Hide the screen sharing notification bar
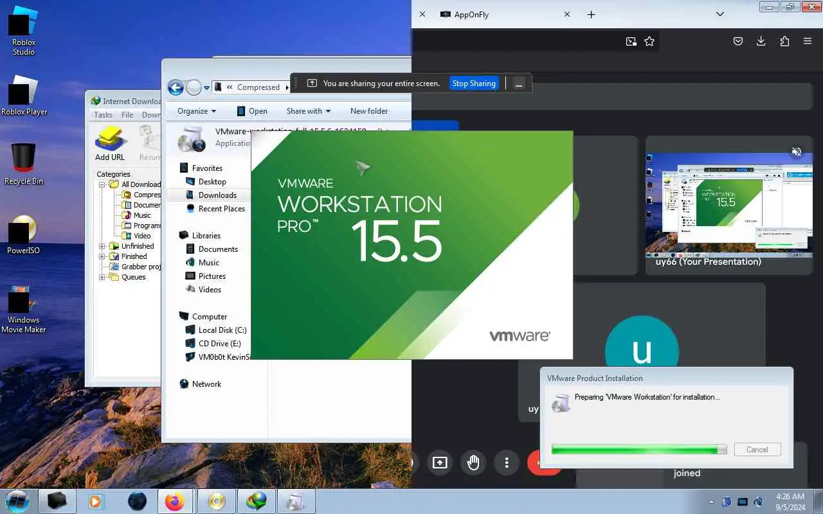 520,84
